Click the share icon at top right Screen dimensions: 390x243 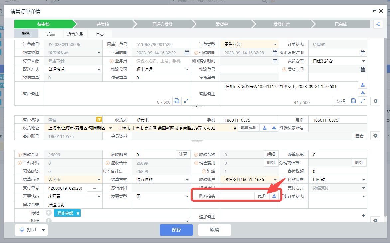pyautogui.click(x=378, y=24)
